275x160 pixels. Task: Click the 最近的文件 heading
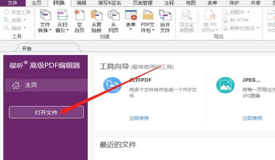coord(118,145)
